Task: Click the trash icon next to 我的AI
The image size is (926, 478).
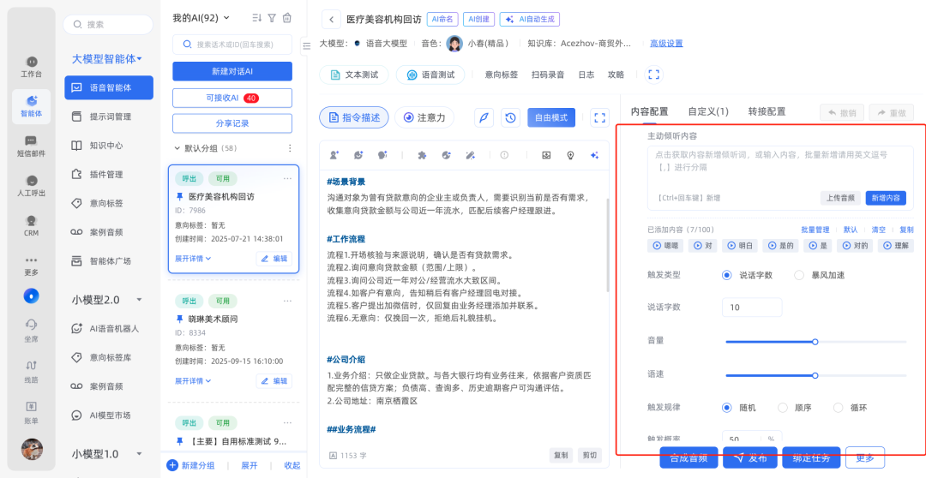Action: click(x=287, y=18)
